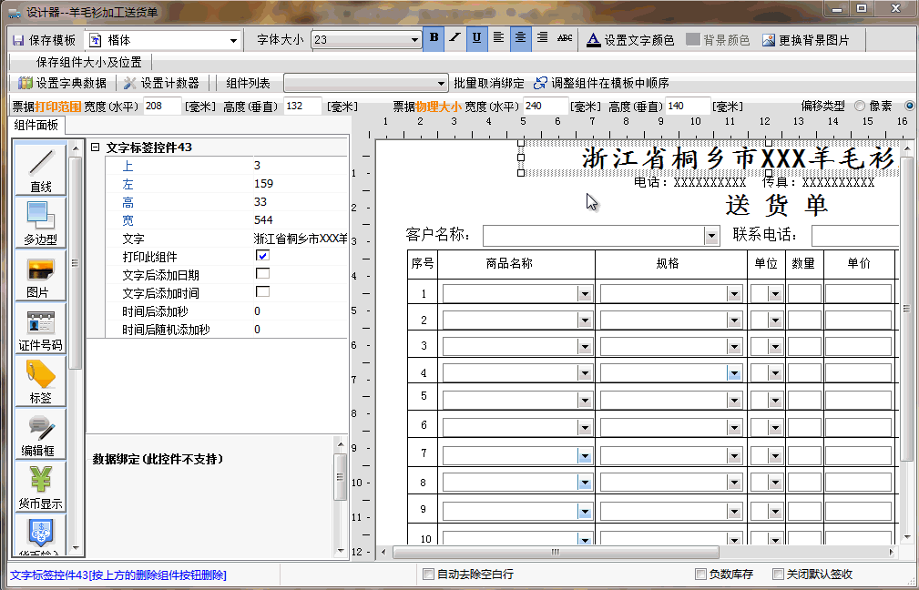Toggle underline text formatting

pyautogui.click(x=476, y=38)
